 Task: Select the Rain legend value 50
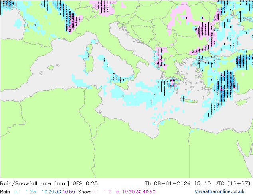(x=72, y=192)
